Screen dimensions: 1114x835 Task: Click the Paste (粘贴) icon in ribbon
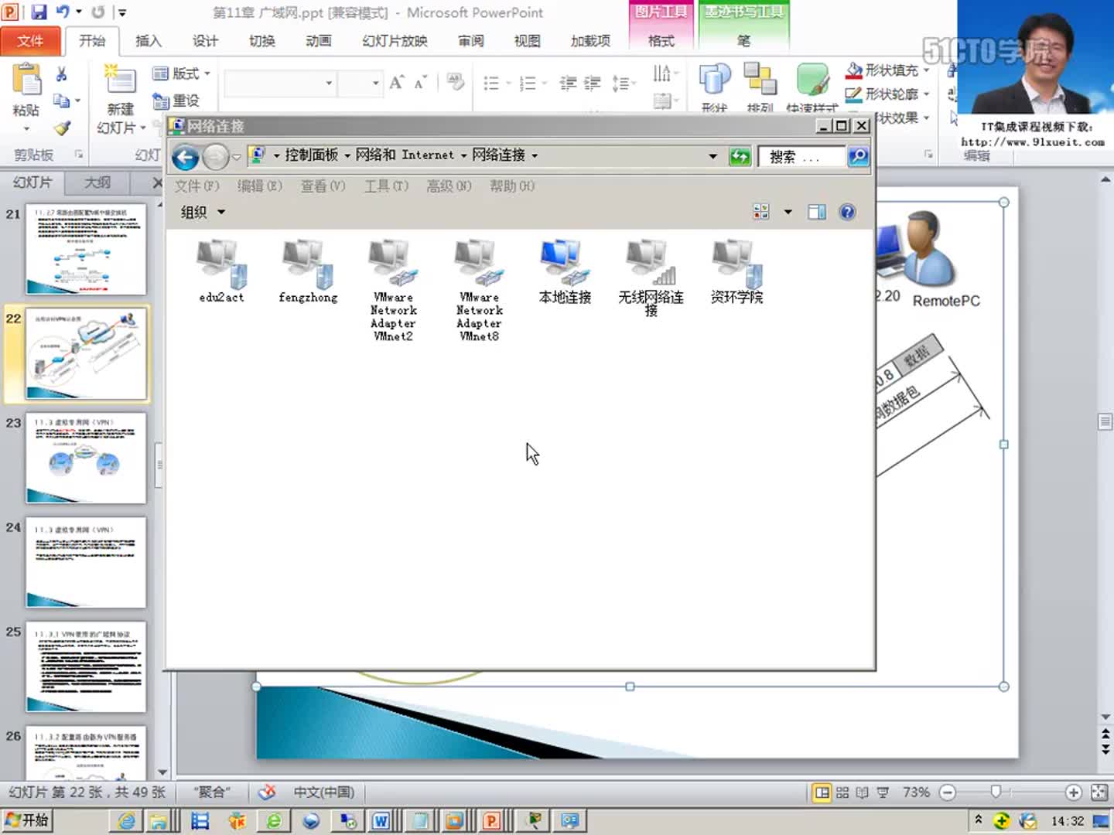coord(26,80)
